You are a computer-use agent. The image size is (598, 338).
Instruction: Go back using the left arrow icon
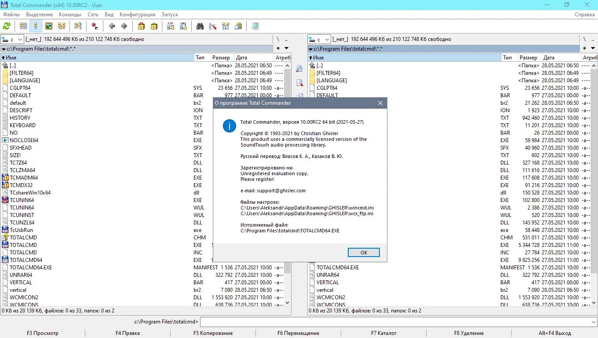[x=112, y=26]
